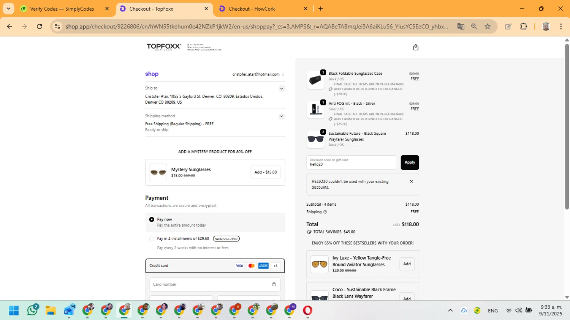This screenshot has width=570, height=320.
Task: Click the Translate page icon
Action: point(461,27)
